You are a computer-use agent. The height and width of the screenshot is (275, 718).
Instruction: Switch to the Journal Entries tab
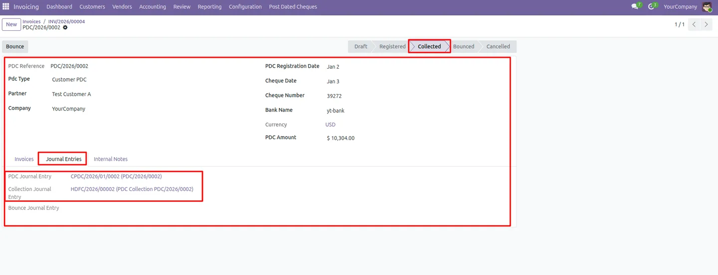click(x=64, y=159)
